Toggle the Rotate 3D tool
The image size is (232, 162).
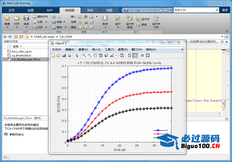[x=101, y=55]
